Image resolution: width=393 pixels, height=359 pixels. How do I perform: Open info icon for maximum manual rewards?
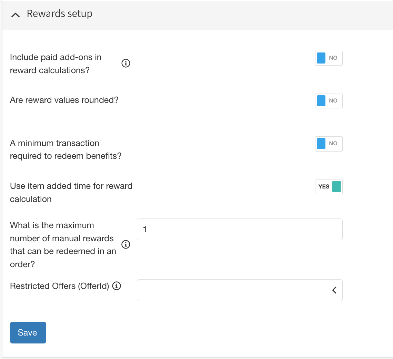click(126, 245)
